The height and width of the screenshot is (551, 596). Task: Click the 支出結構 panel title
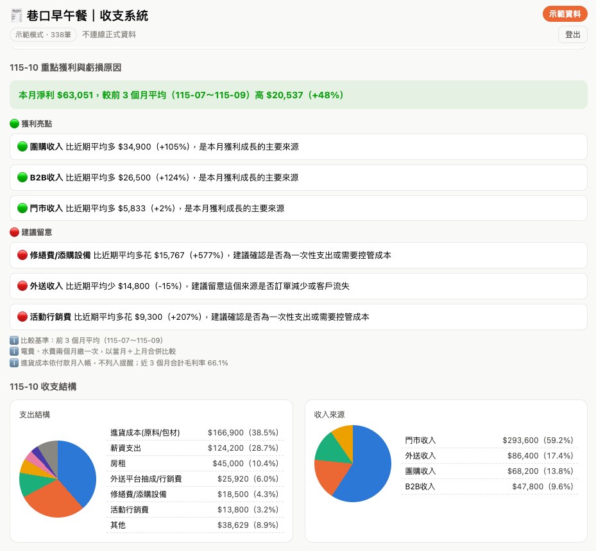click(35, 414)
